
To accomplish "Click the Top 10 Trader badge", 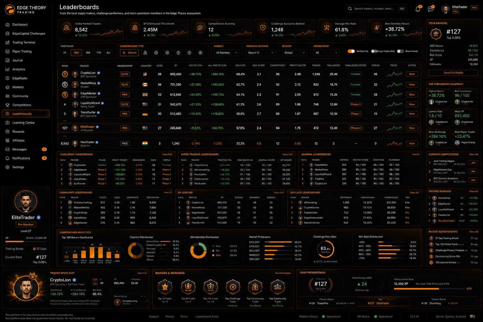I will [x=165, y=287].
